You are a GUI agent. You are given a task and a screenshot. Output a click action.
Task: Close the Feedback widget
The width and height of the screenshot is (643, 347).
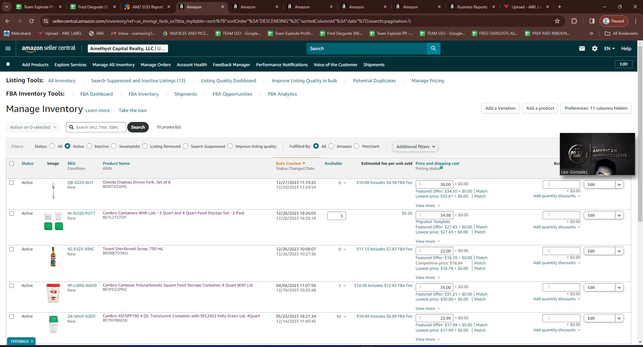click(x=32, y=341)
